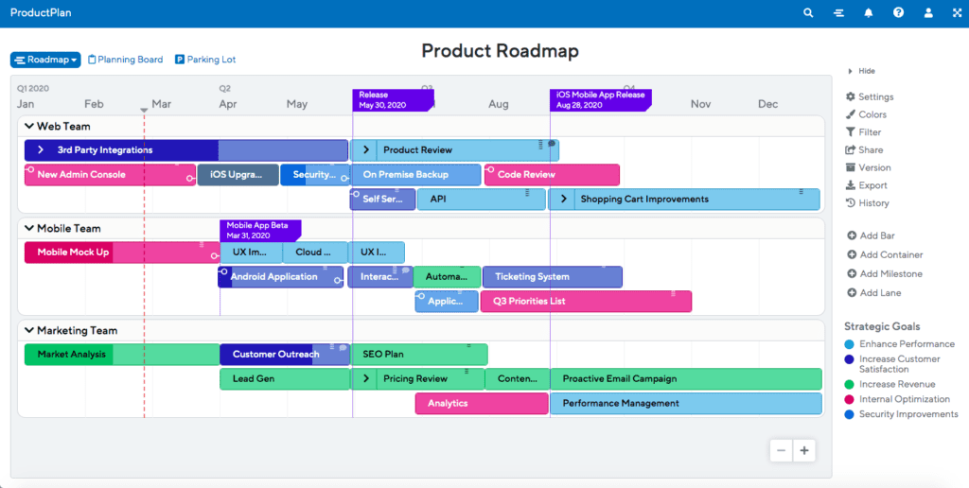Expand the Product Review container
Screen dimensions: 969x488
tap(366, 150)
